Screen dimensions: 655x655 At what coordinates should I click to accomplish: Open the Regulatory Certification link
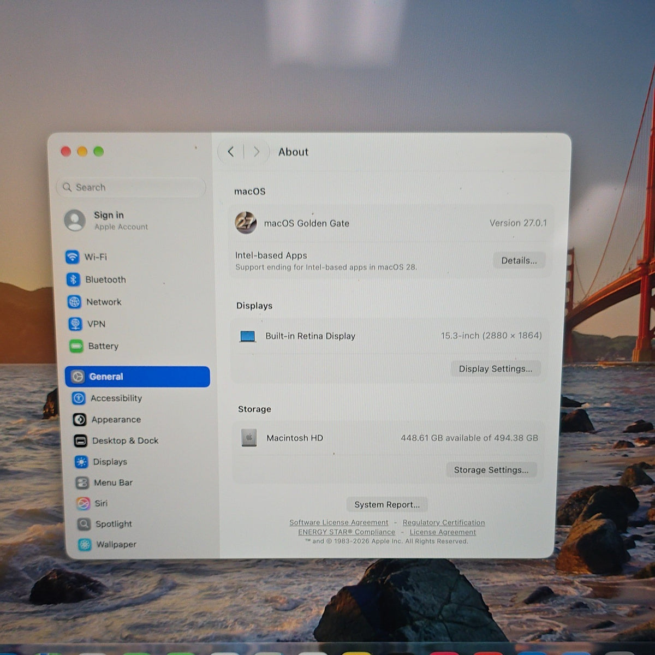tap(444, 522)
